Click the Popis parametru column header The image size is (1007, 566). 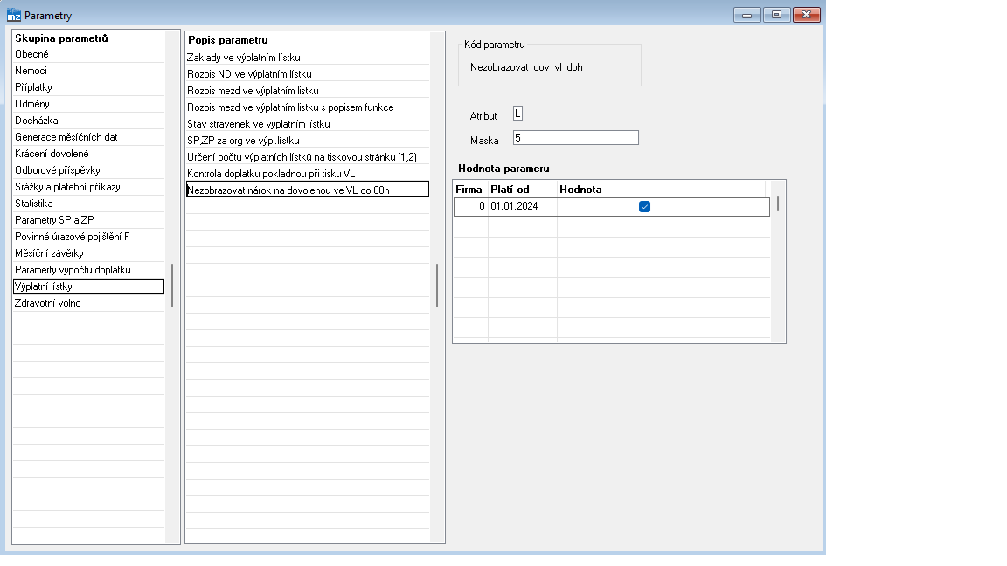coord(307,40)
